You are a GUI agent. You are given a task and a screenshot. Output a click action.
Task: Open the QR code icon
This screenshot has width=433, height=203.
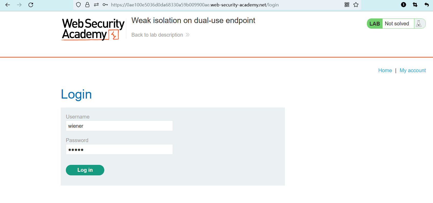coord(347,5)
